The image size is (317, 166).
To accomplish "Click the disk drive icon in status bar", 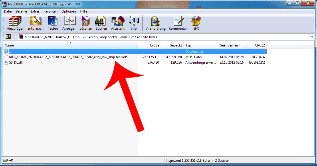I will click(5, 160).
